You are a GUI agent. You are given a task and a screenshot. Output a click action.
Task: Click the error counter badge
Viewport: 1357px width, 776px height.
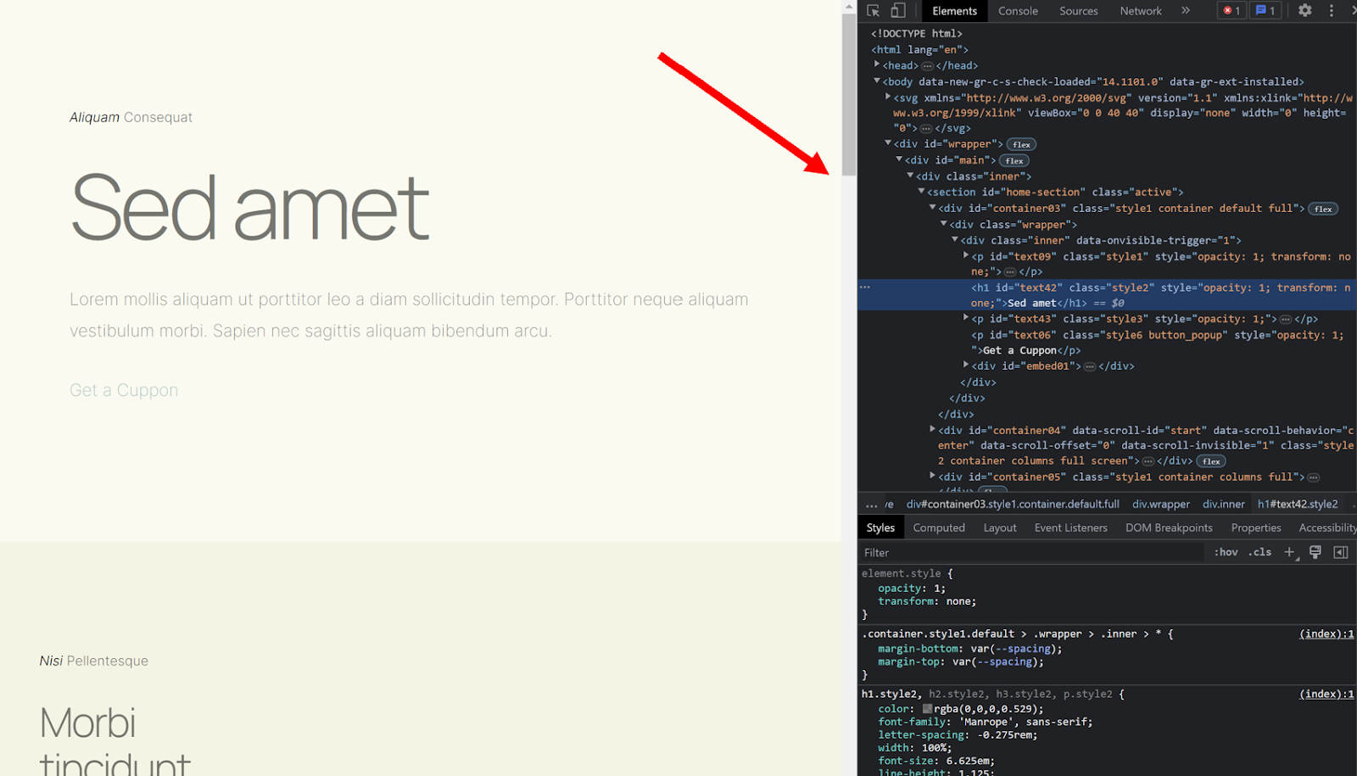(1231, 10)
